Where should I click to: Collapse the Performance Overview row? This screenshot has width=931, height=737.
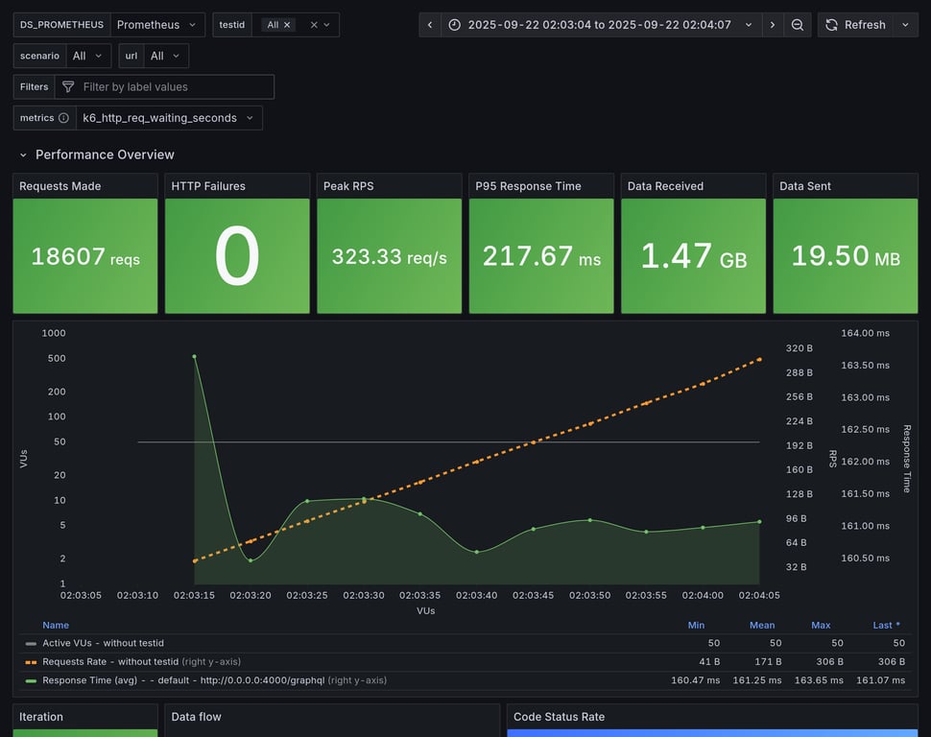point(24,155)
